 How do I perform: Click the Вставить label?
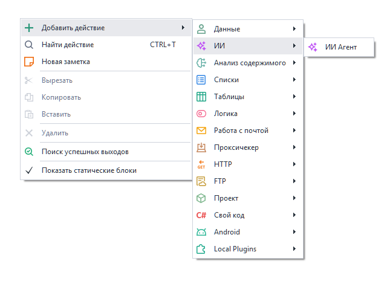tap(56, 114)
